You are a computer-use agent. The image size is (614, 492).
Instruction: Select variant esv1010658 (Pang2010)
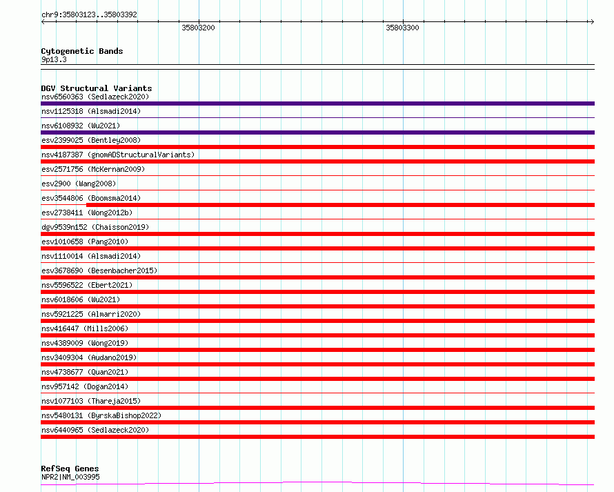(x=85, y=242)
